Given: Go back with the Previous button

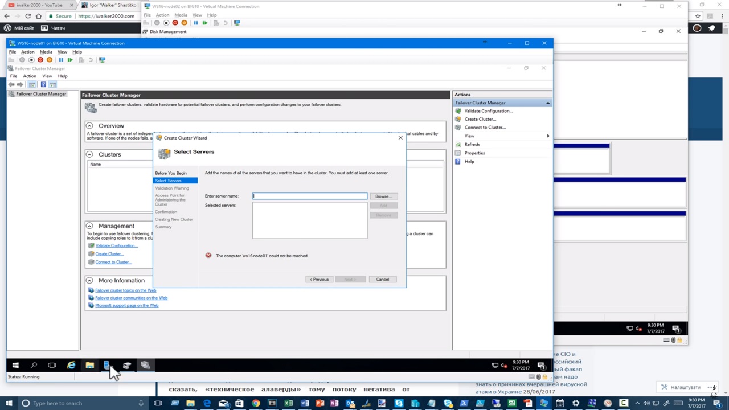Looking at the screenshot, I should tap(319, 280).
